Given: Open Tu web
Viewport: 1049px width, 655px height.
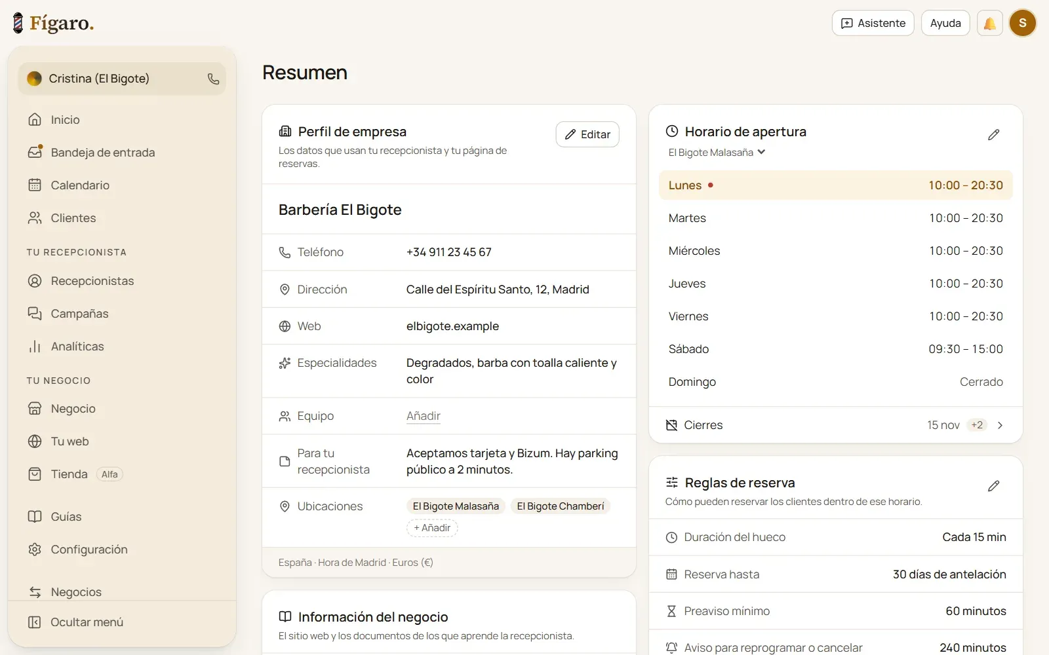Looking at the screenshot, I should coord(122,441).
